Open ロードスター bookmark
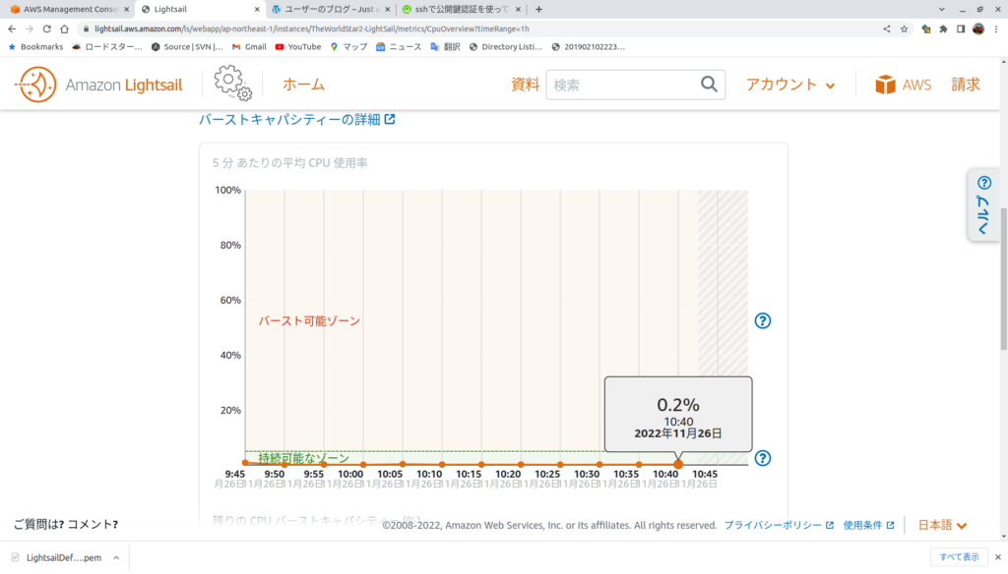 click(107, 47)
